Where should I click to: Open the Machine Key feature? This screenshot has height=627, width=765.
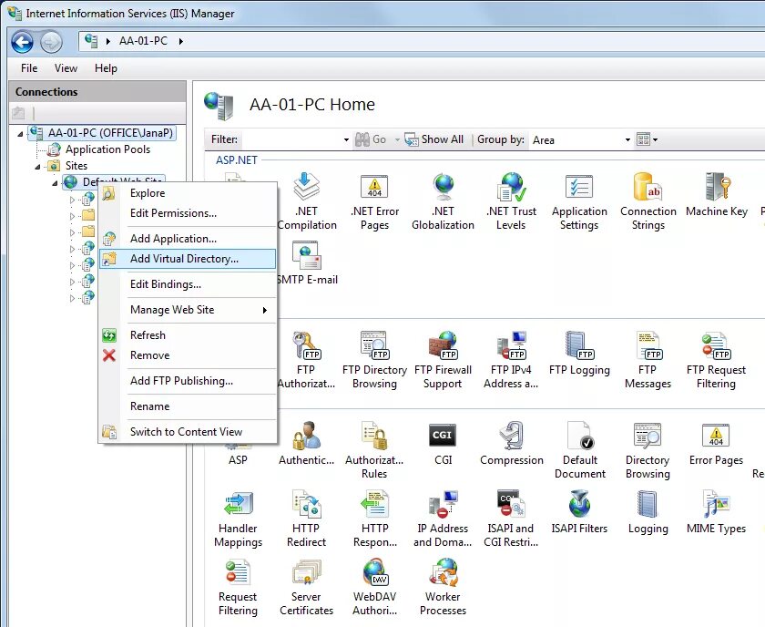pos(716,195)
